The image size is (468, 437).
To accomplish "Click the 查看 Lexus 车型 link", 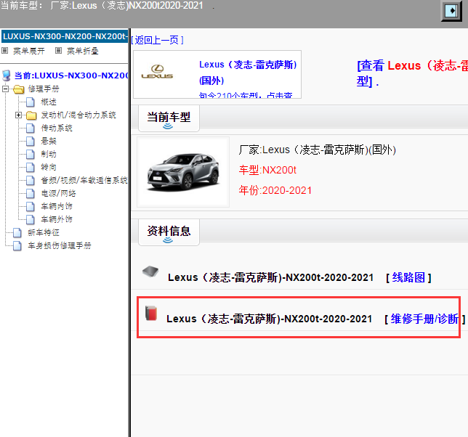I will 413,73.
